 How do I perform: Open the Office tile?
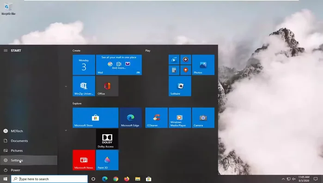tap(107, 86)
